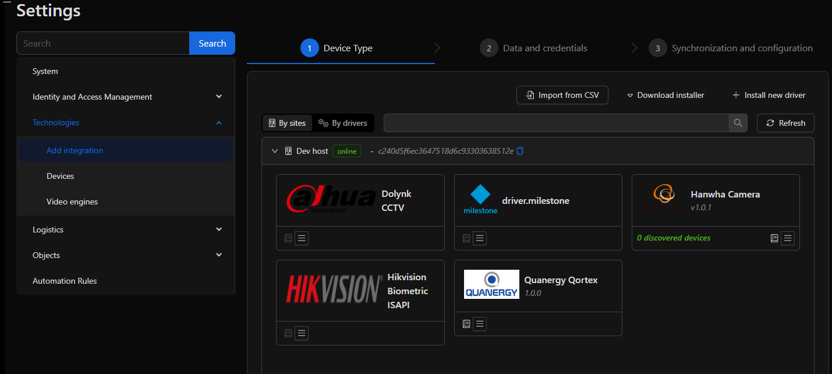The height and width of the screenshot is (374, 832).
Task: Open documentation for the Hanwha Camera driver
Action: 774,238
